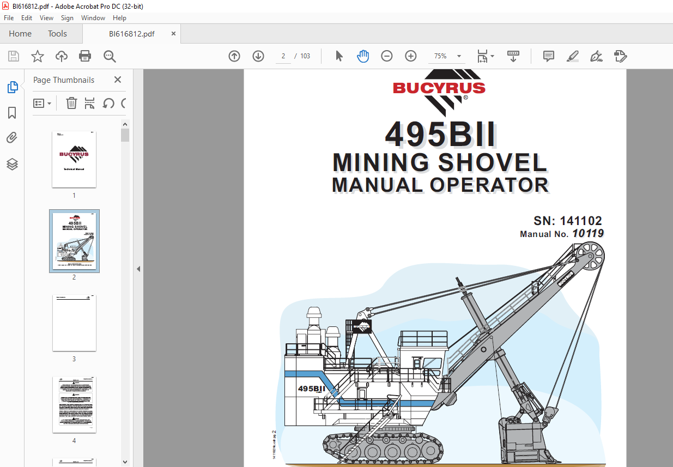The image size is (673, 467).
Task: Click the '495BII' heading on page
Action: coord(440,134)
